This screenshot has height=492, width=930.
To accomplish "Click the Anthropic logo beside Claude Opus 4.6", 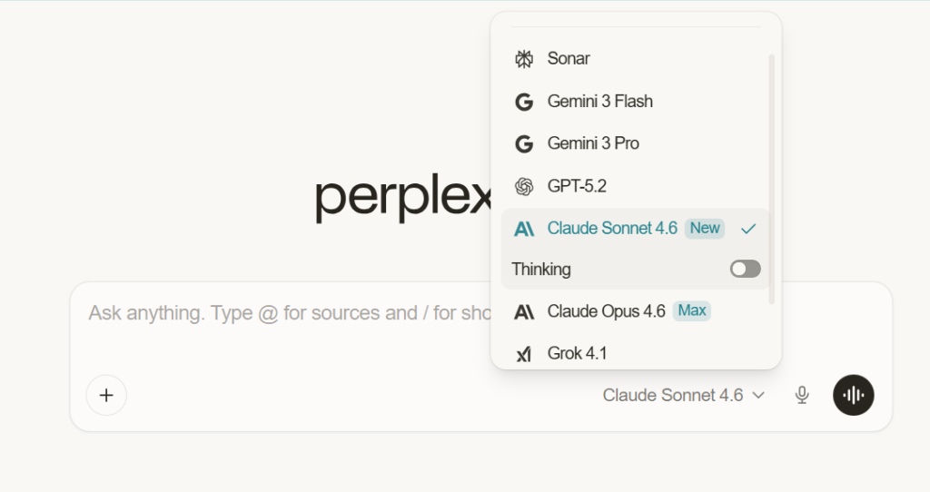I will (524, 312).
